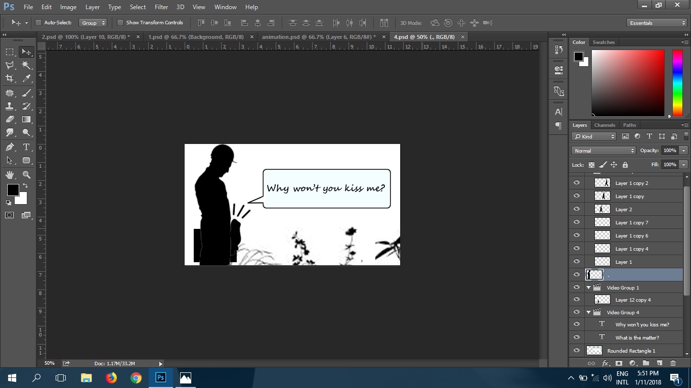Viewport: 691px width, 388px height.
Task: Hide Layer 1 copy 4
Action: [x=577, y=249]
